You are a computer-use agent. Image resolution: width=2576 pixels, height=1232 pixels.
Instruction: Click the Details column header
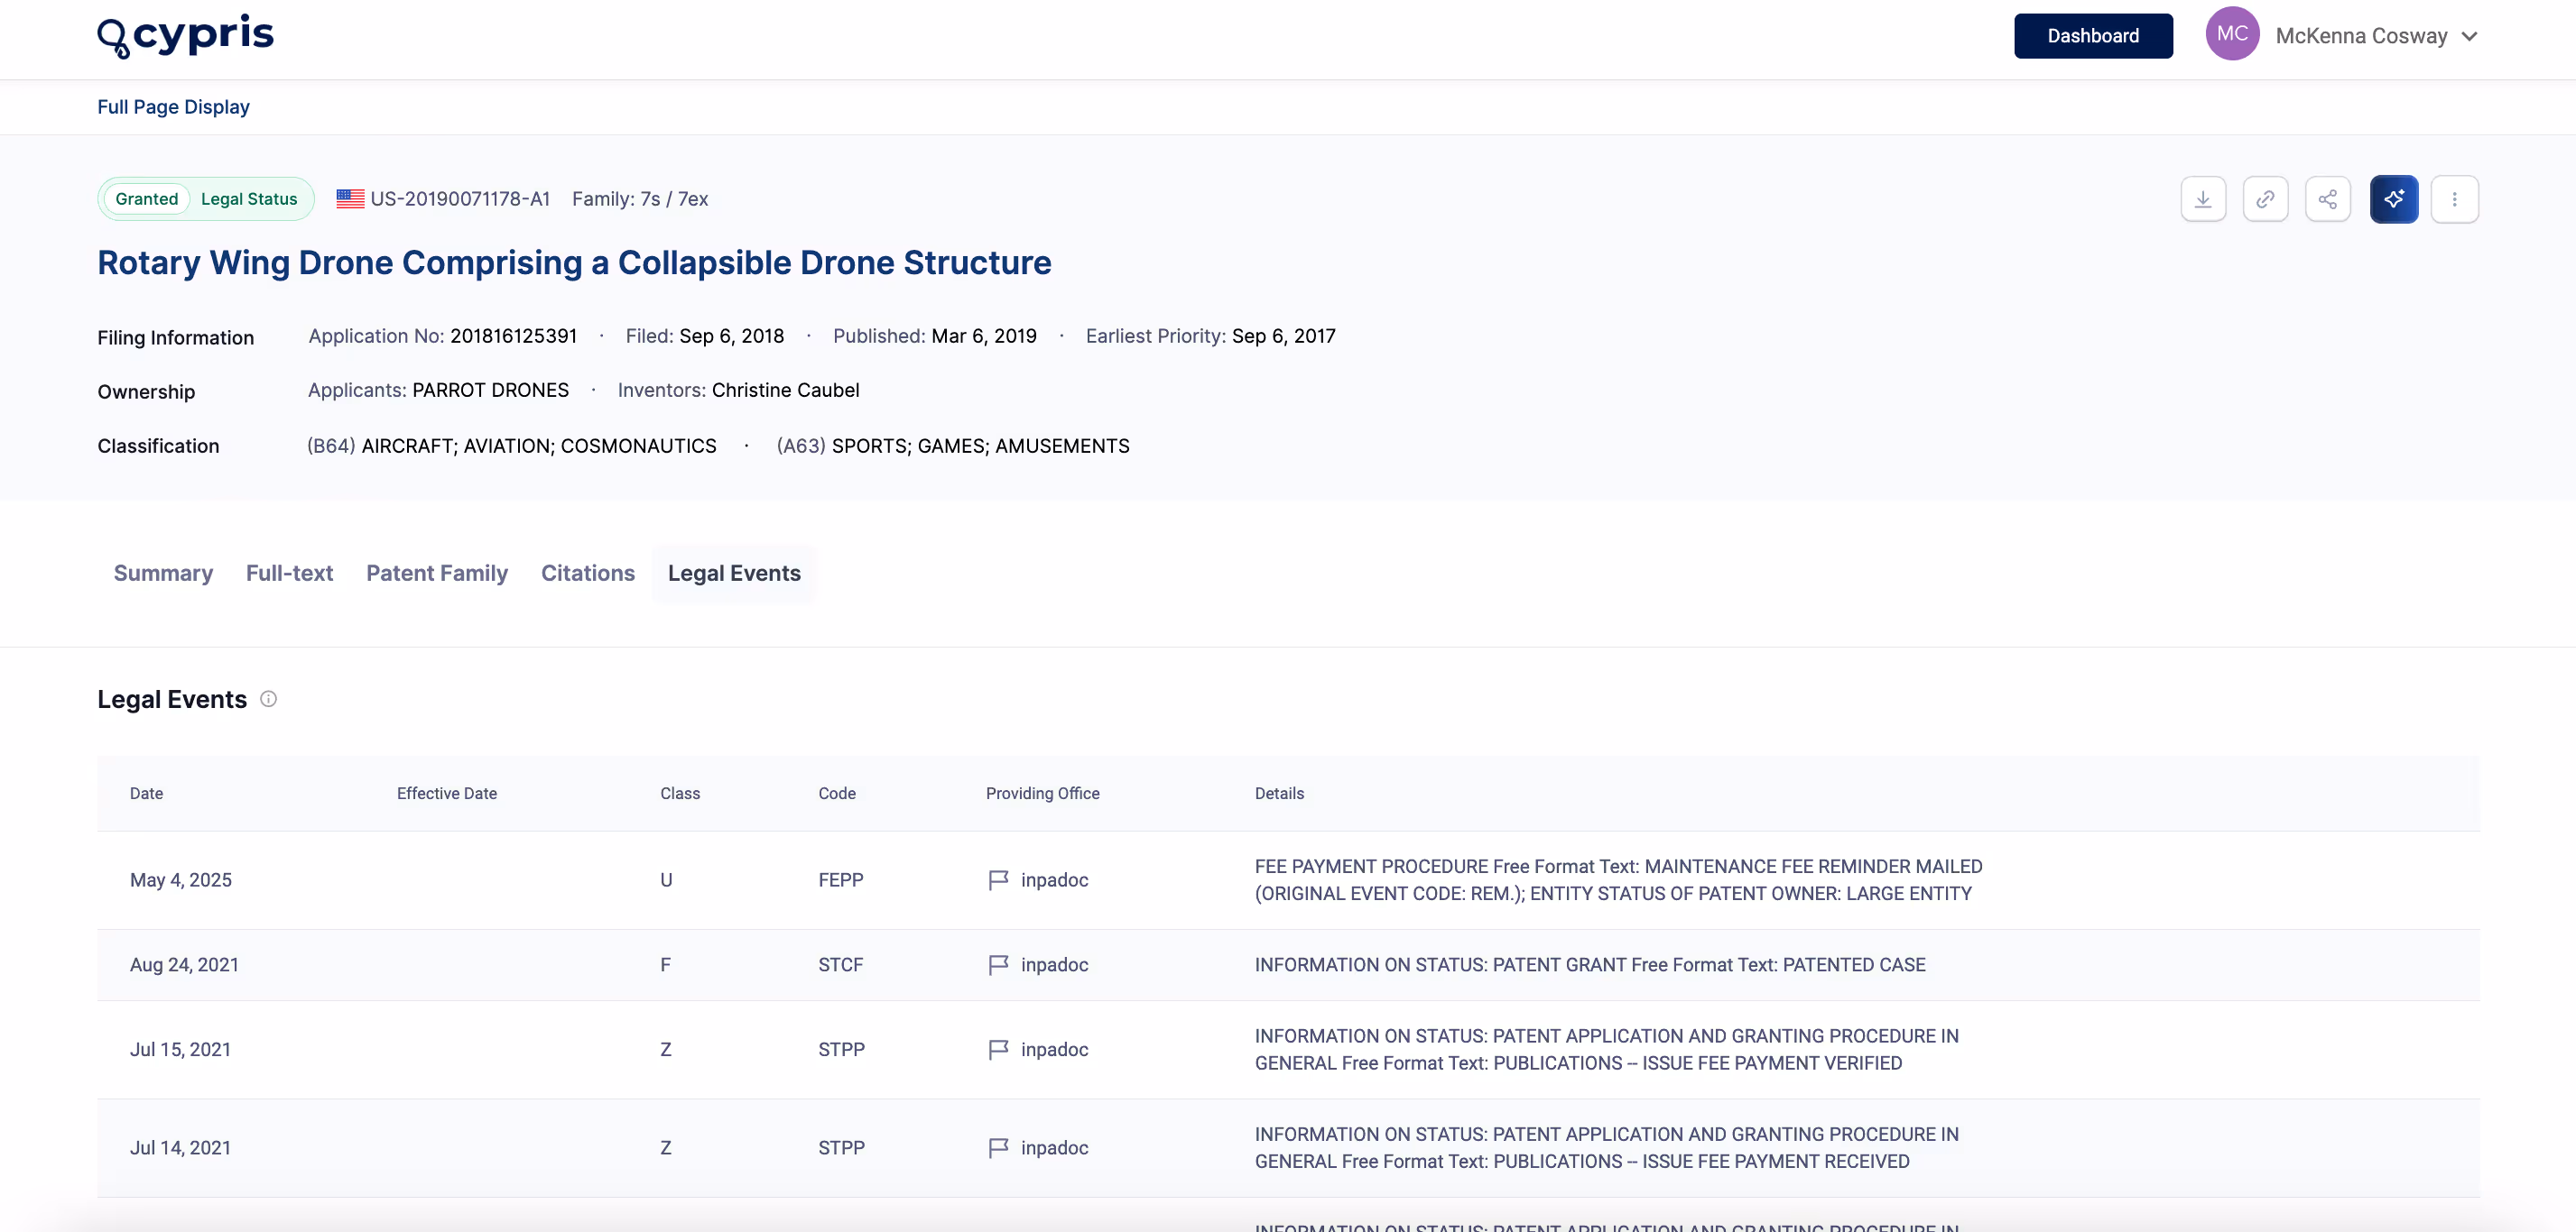[1279, 794]
